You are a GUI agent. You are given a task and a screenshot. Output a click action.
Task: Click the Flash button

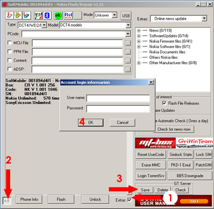pos(61,199)
